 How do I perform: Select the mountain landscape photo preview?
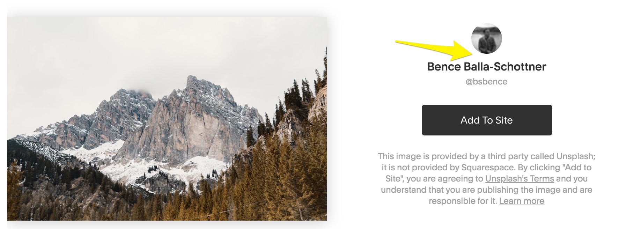167,119
